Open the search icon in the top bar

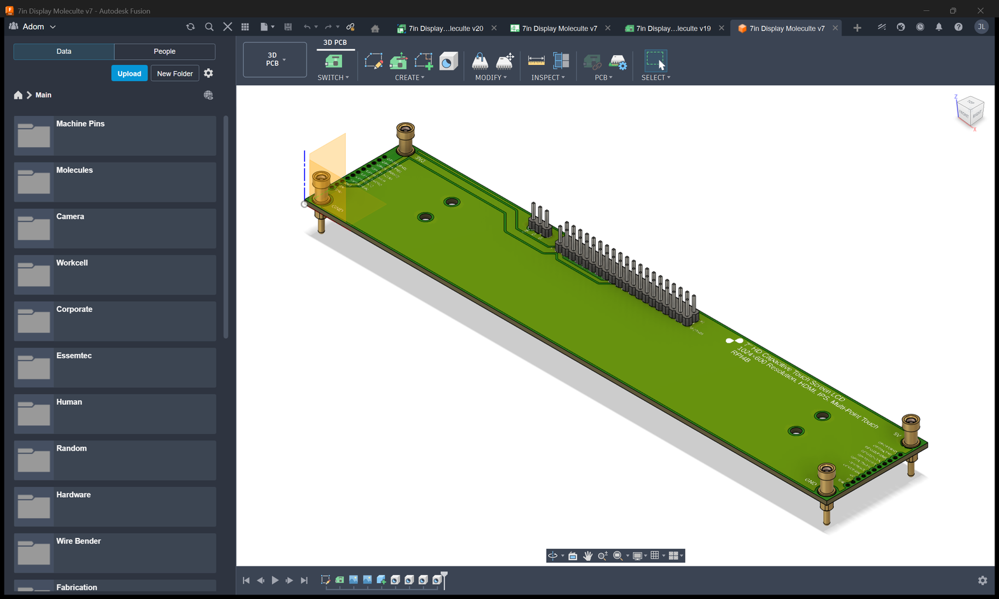coord(209,27)
